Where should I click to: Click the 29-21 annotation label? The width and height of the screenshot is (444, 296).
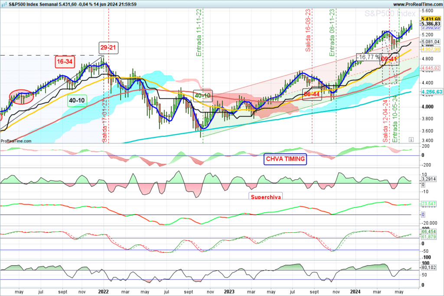108,48
